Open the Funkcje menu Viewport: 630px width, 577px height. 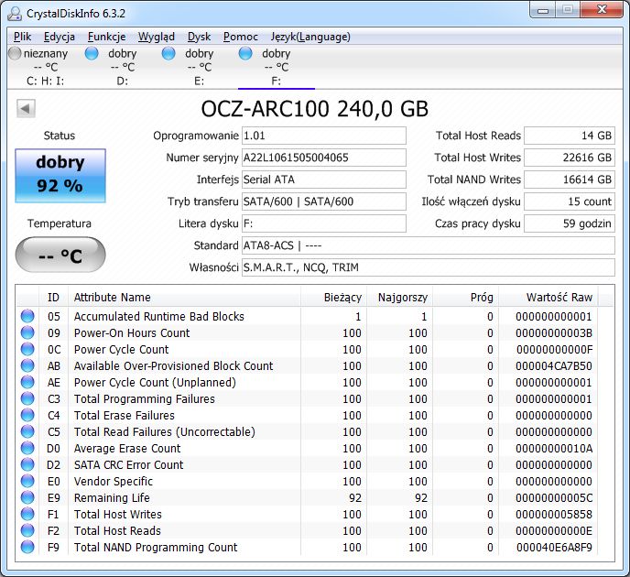[107, 37]
